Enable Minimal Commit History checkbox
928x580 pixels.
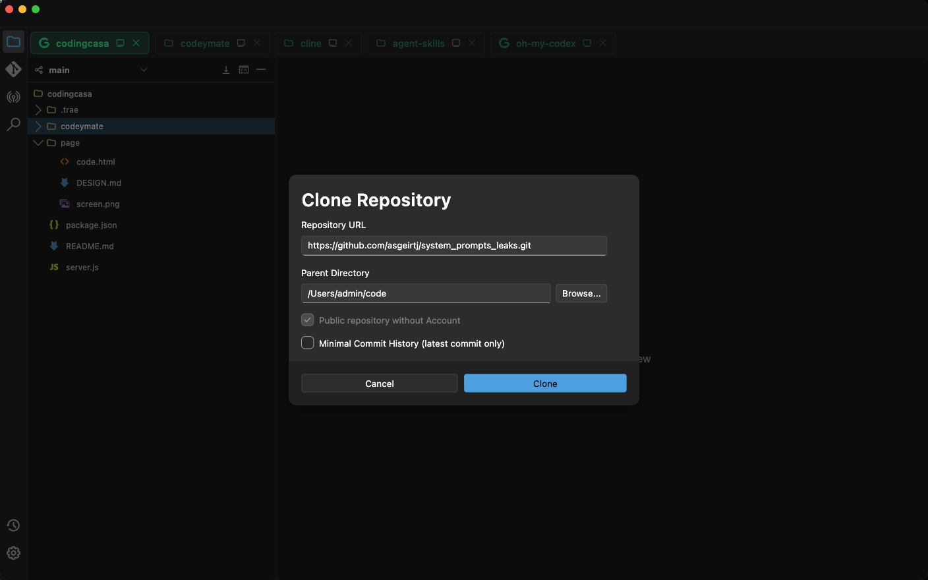point(308,343)
